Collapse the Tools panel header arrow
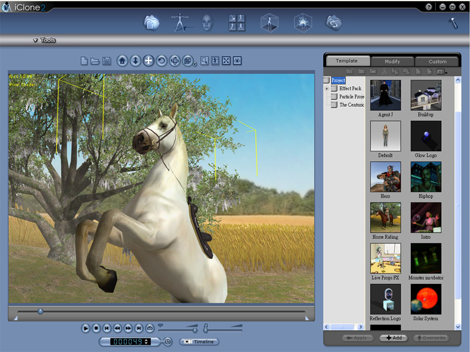The width and height of the screenshot is (470, 352). pos(35,40)
